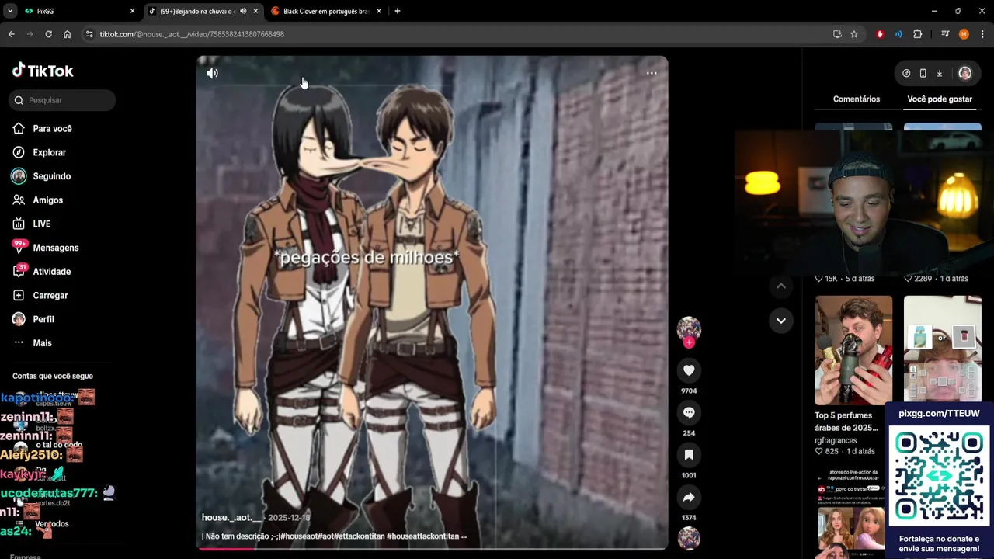
Task: Open the Extensions puzzle menu
Action: (x=918, y=34)
